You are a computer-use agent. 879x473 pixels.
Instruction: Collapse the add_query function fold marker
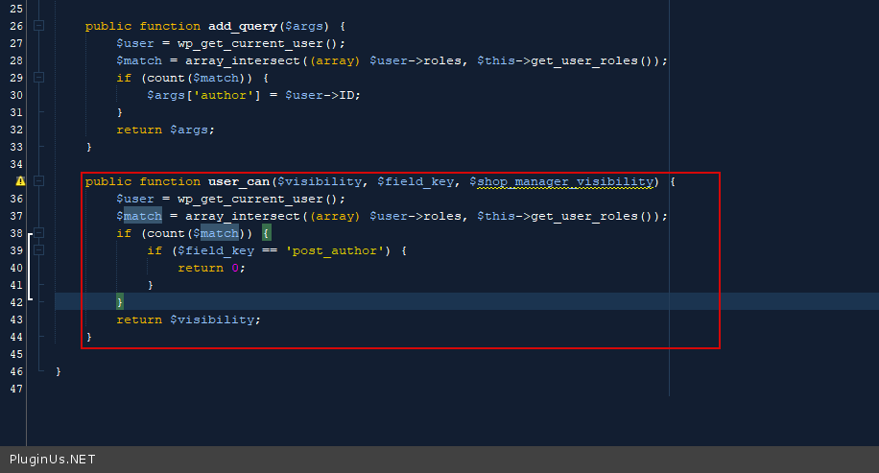(x=38, y=26)
